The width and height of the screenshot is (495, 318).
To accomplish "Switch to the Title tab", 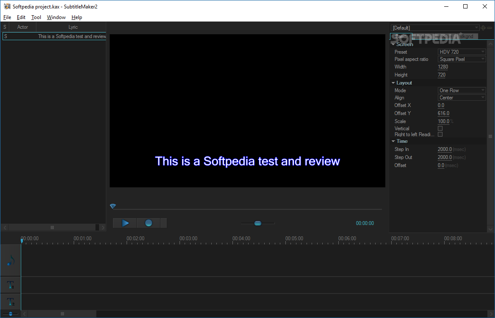I will pyautogui.click(x=423, y=36).
